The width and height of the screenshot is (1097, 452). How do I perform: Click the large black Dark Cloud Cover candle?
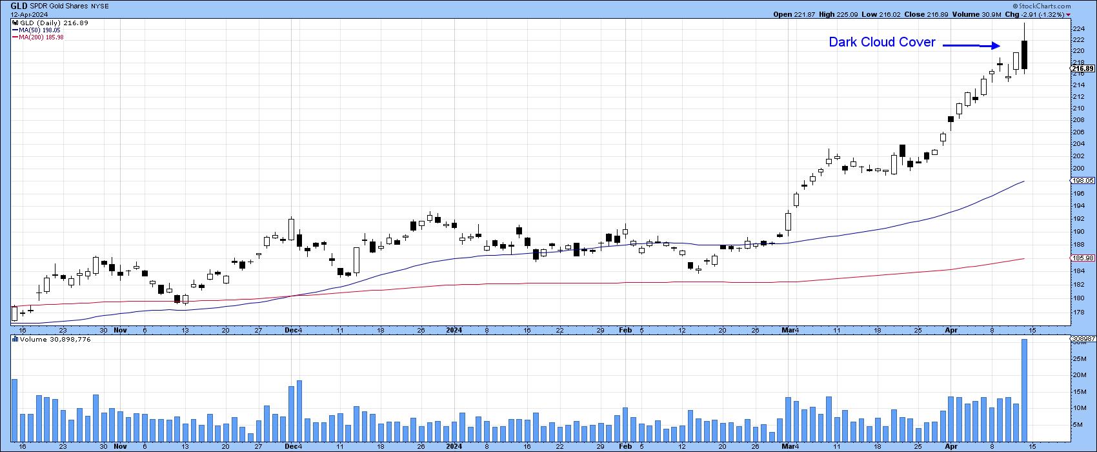click(1025, 55)
